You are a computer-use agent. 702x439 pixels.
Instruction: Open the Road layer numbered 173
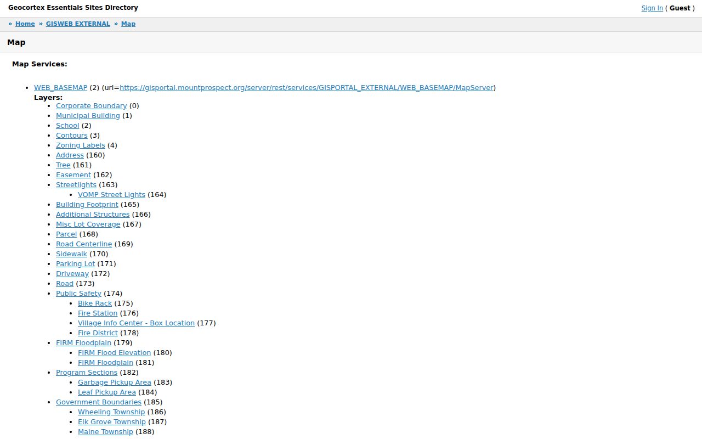point(65,284)
